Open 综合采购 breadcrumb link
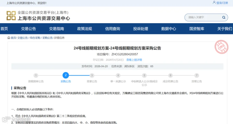 (35, 38)
